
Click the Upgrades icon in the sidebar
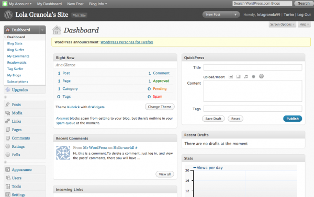8,89
